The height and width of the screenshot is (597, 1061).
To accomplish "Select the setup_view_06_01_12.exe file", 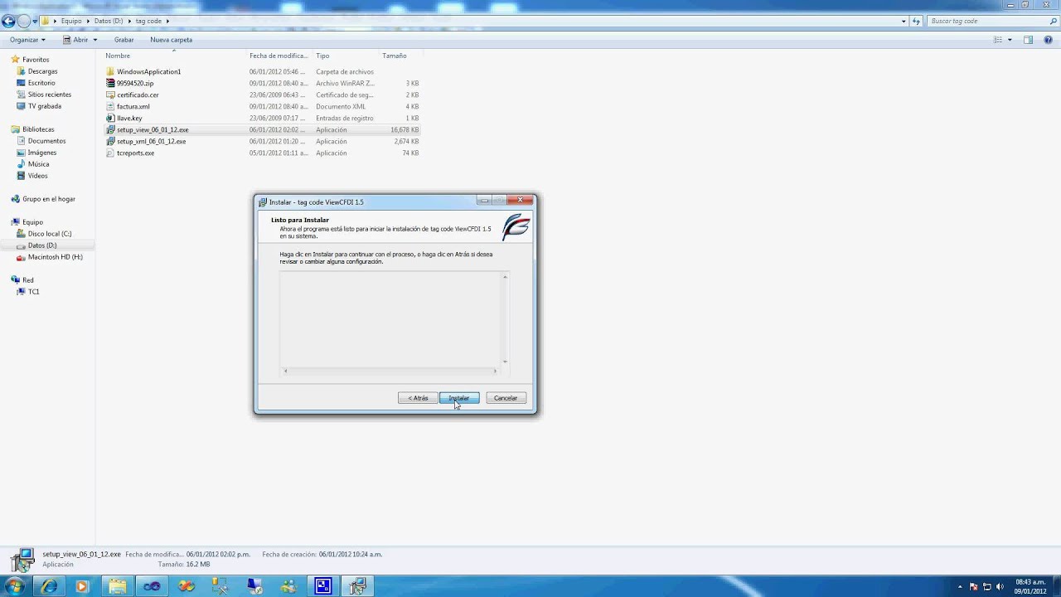I will click(153, 129).
